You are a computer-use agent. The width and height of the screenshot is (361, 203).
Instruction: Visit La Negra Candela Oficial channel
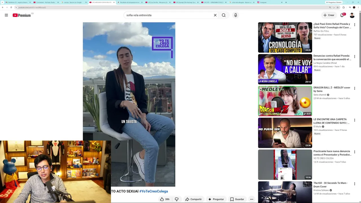pos(325,63)
